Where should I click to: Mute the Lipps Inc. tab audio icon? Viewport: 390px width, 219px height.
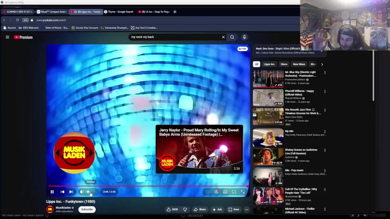click(76, 12)
